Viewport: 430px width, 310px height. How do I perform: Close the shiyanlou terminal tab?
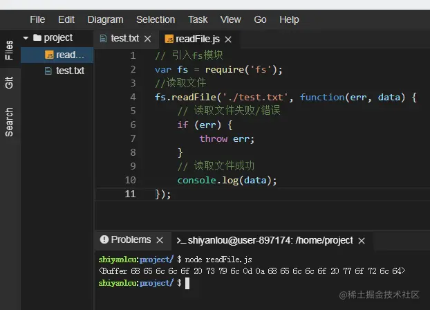point(362,241)
